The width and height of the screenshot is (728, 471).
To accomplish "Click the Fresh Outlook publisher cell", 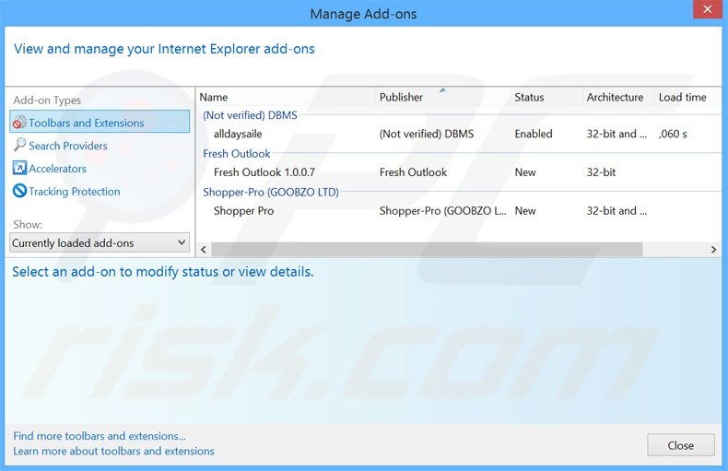I will point(413,172).
